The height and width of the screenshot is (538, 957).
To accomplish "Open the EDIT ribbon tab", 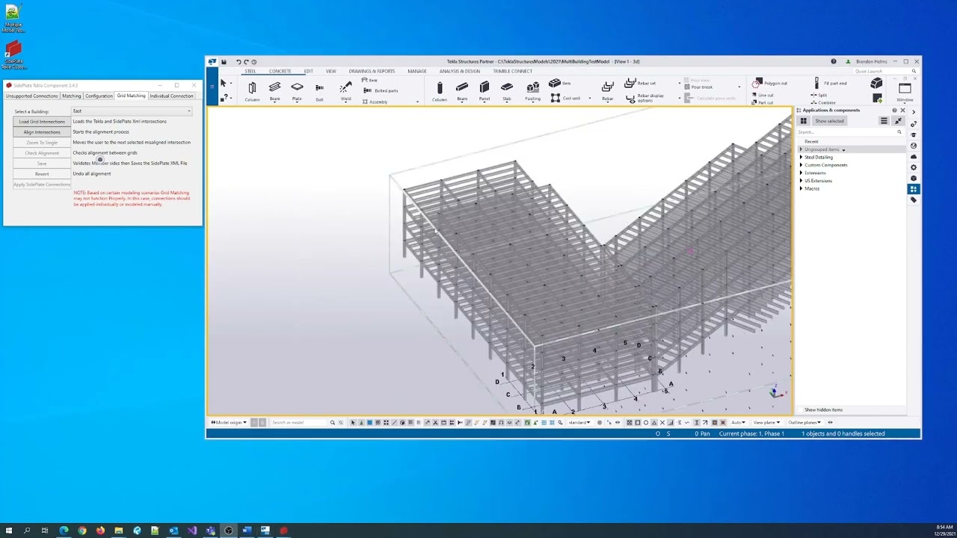I will point(308,72).
